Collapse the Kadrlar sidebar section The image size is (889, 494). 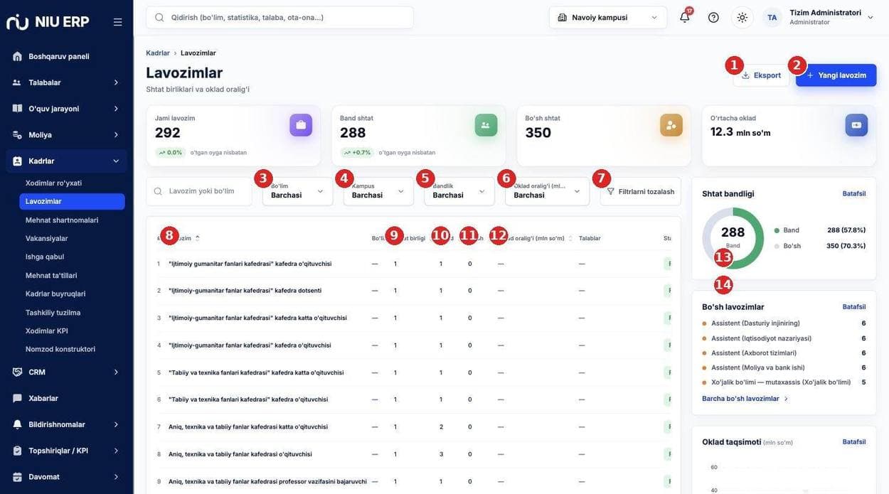[x=66, y=161]
